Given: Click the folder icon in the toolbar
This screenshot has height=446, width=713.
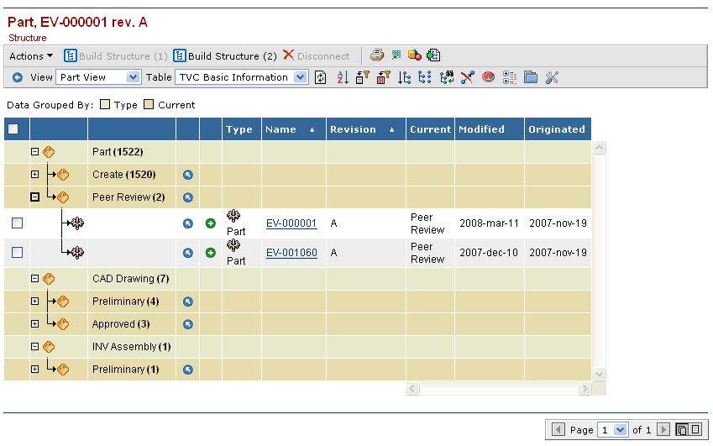Looking at the screenshot, I should pos(531,77).
